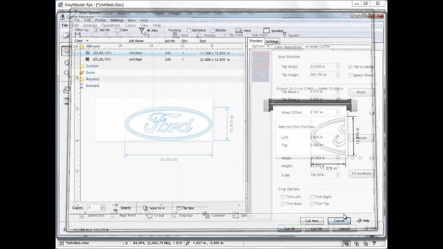Click the Ungroup objects icon
The height and width of the screenshot is (249, 443).
click(x=174, y=215)
